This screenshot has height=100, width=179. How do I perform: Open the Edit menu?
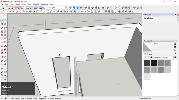pos(6,4)
